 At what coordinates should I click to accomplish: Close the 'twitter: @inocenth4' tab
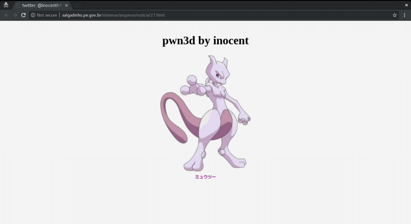click(x=66, y=5)
